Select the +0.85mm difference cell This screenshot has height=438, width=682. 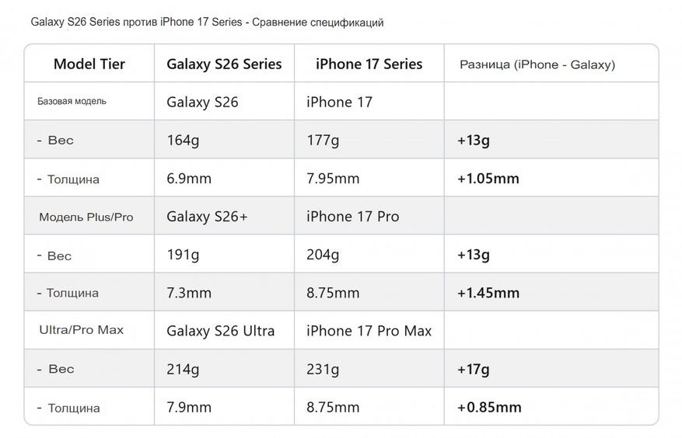(x=489, y=407)
